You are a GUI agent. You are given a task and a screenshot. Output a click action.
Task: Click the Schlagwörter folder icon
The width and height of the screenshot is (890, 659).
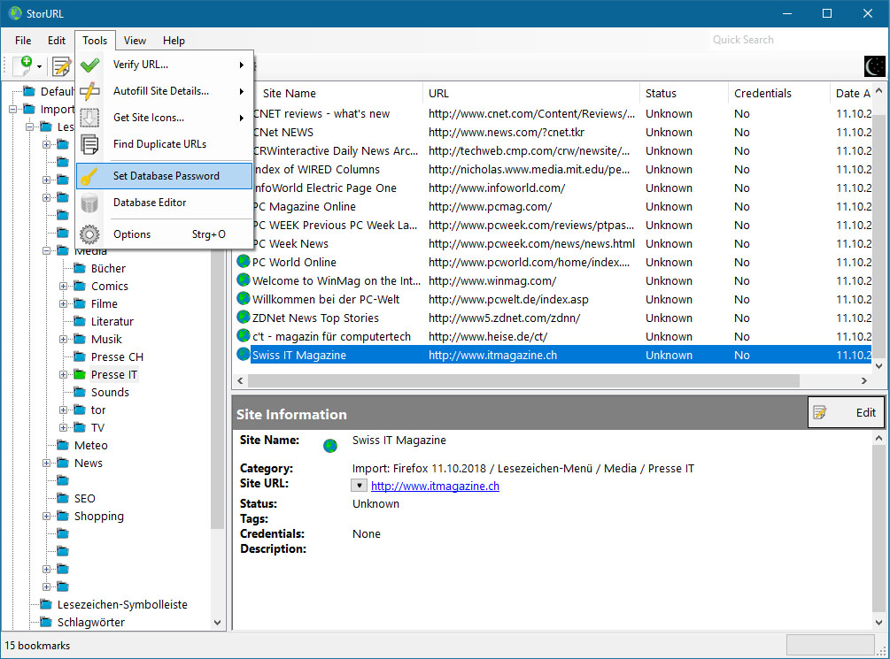click(45, 622)
